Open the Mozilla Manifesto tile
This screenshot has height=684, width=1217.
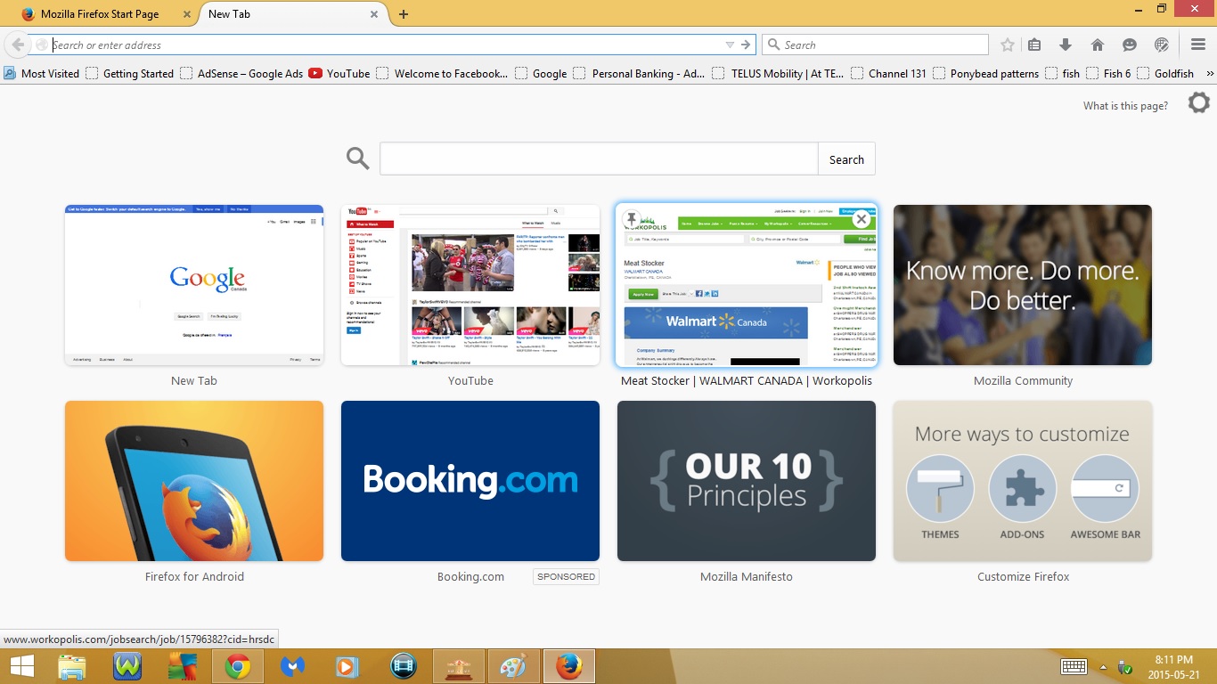coord(747,481)
